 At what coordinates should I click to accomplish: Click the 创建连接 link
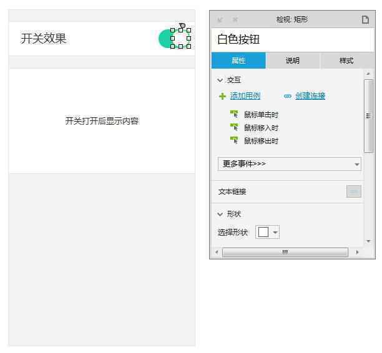pos(310,96)
